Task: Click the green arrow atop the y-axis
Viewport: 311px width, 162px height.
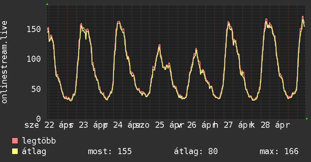Action: pos(47,4)
